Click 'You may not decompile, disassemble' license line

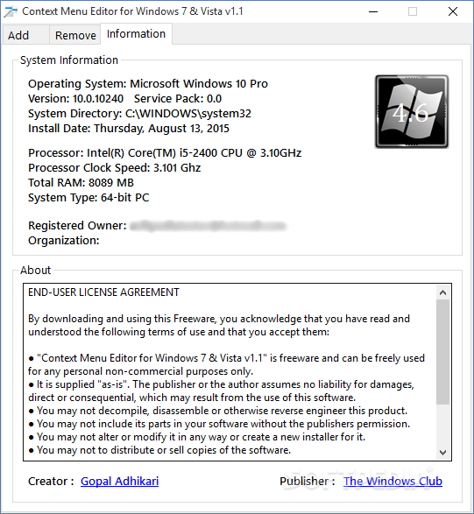click(x=218, y=411)
